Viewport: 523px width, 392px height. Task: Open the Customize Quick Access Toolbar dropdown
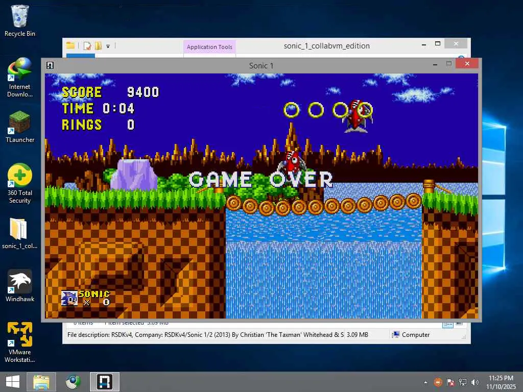tap(108, 46)
